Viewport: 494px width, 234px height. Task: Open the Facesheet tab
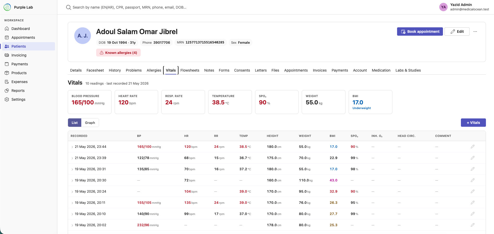coord(95,70)
